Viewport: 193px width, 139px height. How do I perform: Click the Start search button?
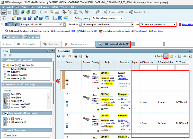pyautogui.click(x=11, y=37)
